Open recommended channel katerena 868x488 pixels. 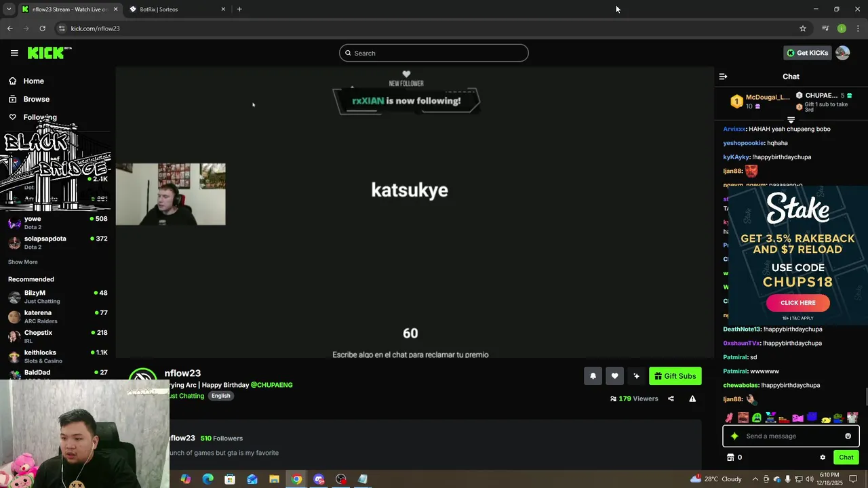click(58, 317)
